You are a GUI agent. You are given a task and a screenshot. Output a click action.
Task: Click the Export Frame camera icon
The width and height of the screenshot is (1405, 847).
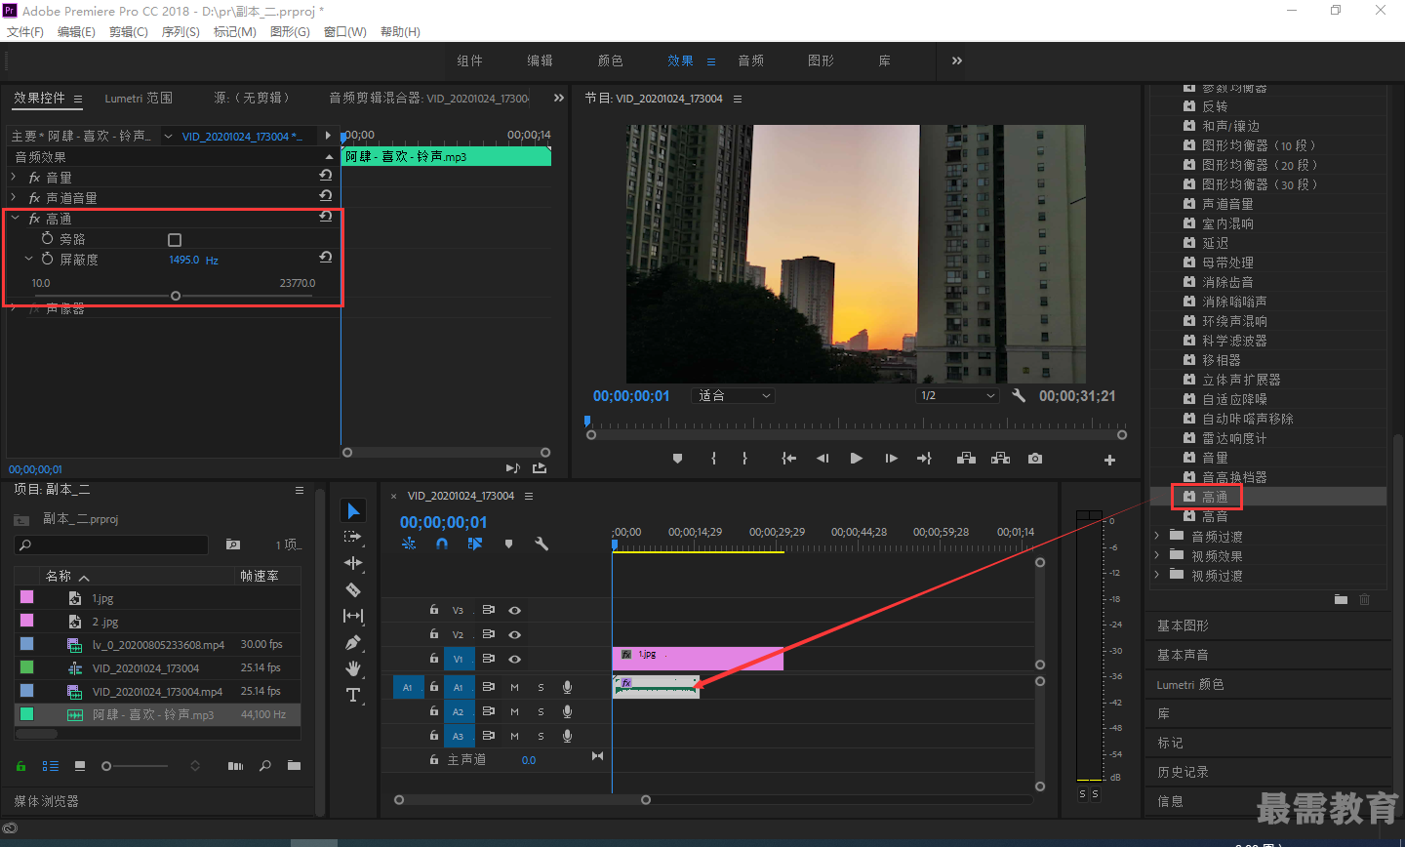[1035, 459]
